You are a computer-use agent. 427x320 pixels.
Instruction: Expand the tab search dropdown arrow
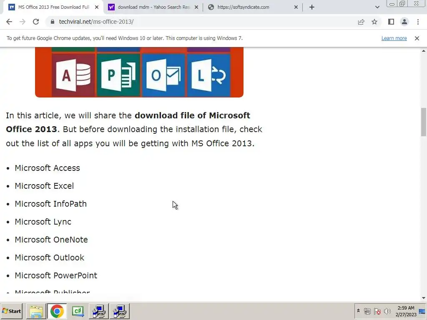point(377,7)
